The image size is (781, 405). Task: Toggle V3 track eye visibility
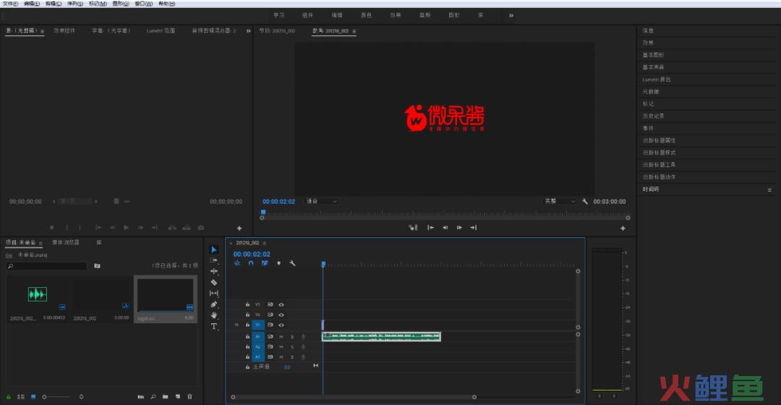coord(281,304)
